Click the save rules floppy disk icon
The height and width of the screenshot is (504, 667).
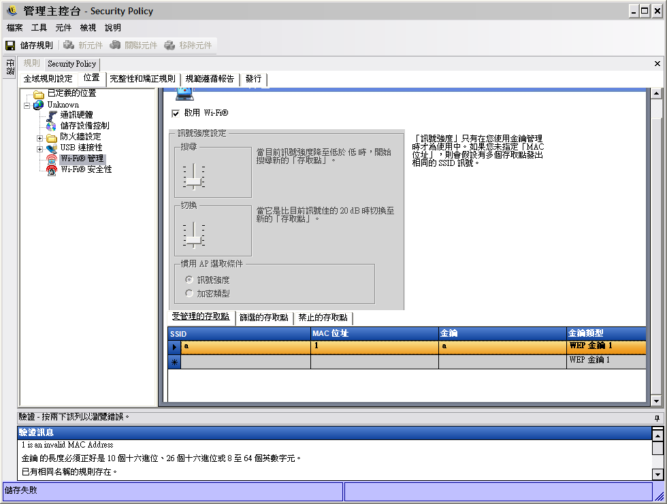10,46
